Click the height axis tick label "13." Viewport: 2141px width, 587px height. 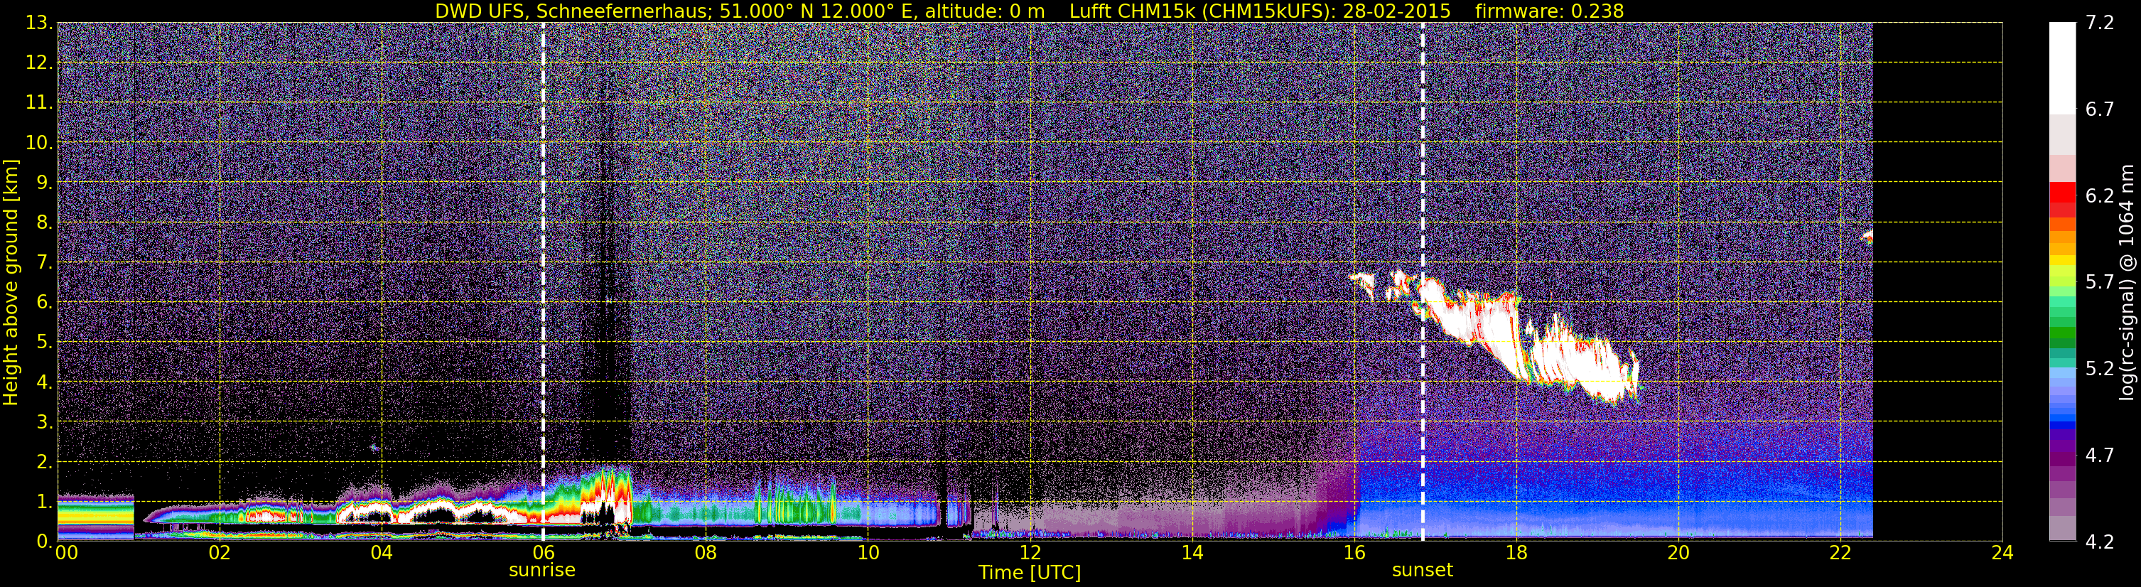pyautogui.click(x=39, y=23)
